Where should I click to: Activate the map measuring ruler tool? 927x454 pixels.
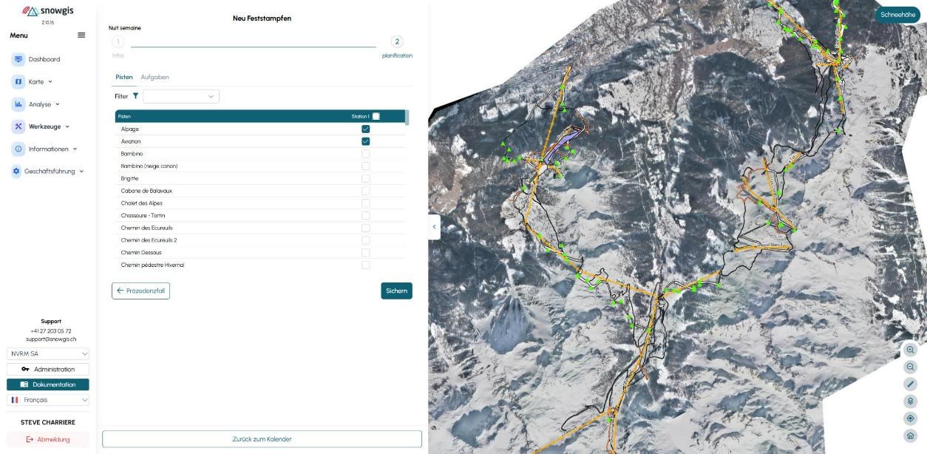(x=911, y=384)
